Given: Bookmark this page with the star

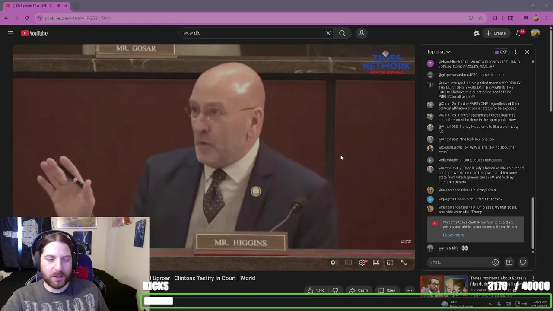Looking at the screenshot, I should click(x=480, y=18).
